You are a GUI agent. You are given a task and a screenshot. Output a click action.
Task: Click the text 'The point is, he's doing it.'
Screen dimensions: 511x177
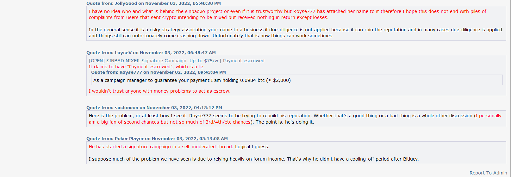coord(285,122)
